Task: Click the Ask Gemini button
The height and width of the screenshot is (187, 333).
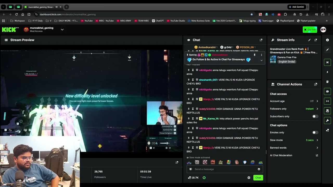Action: 296,7
